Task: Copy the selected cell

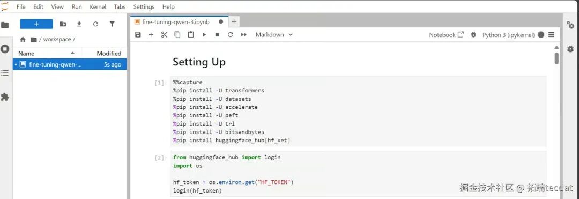Action: point(177,35)
